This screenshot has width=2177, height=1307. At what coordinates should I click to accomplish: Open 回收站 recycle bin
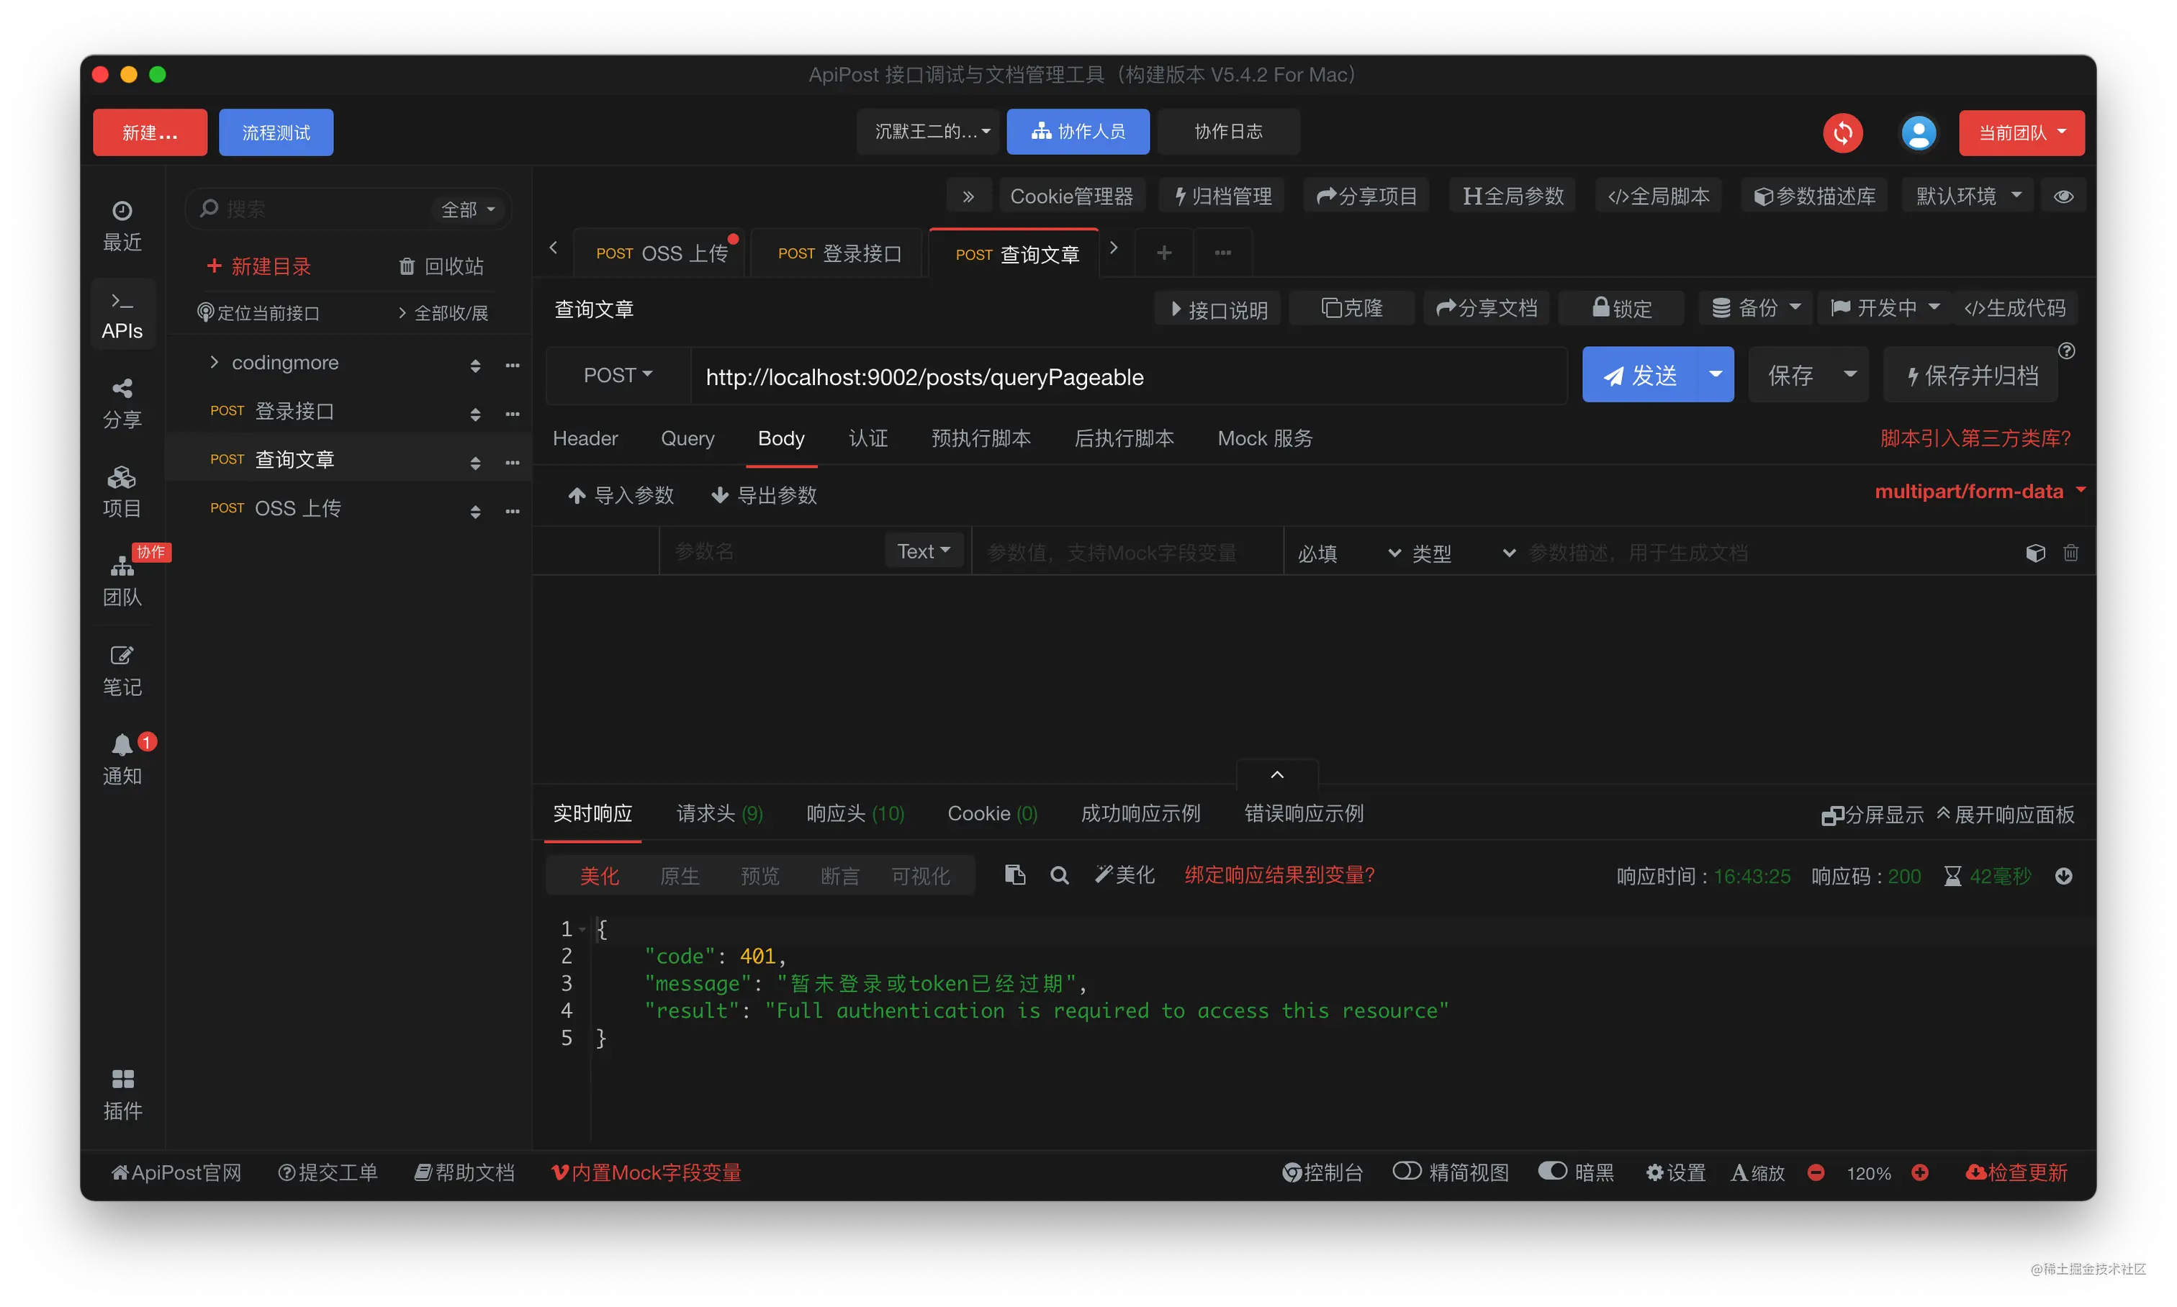coord(441,266)
